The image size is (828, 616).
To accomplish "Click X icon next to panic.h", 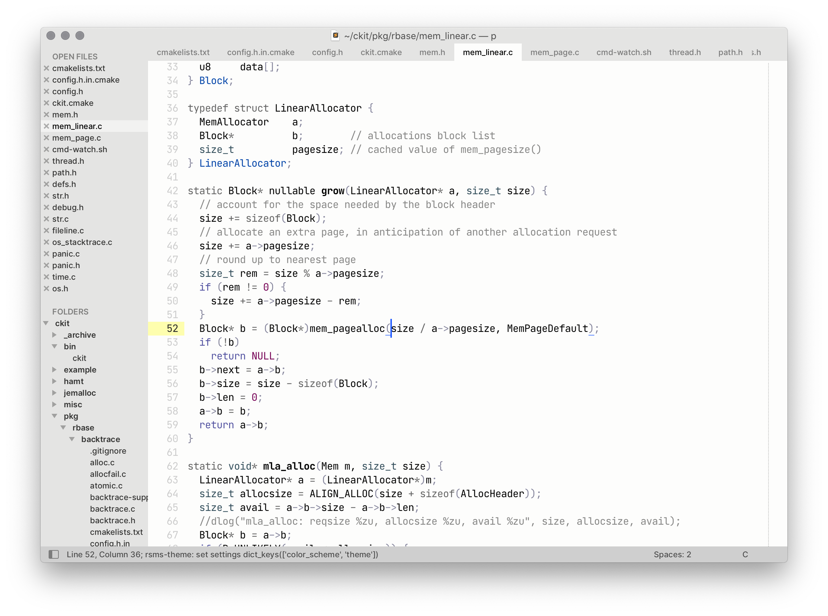I will [x=47, y=265].
